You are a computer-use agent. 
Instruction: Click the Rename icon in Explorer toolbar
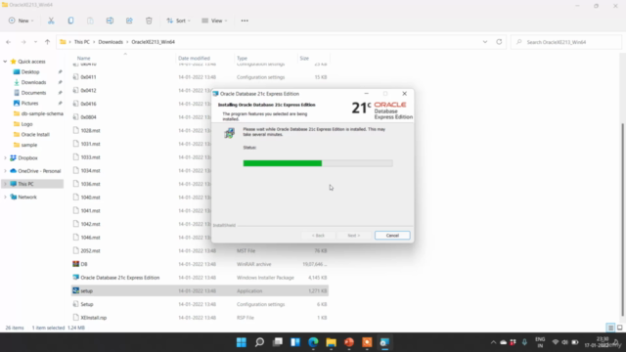[x=110, y=21]
